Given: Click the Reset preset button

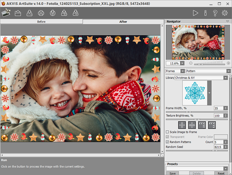Looking at the screenshot, I should [x=221, y=173].
